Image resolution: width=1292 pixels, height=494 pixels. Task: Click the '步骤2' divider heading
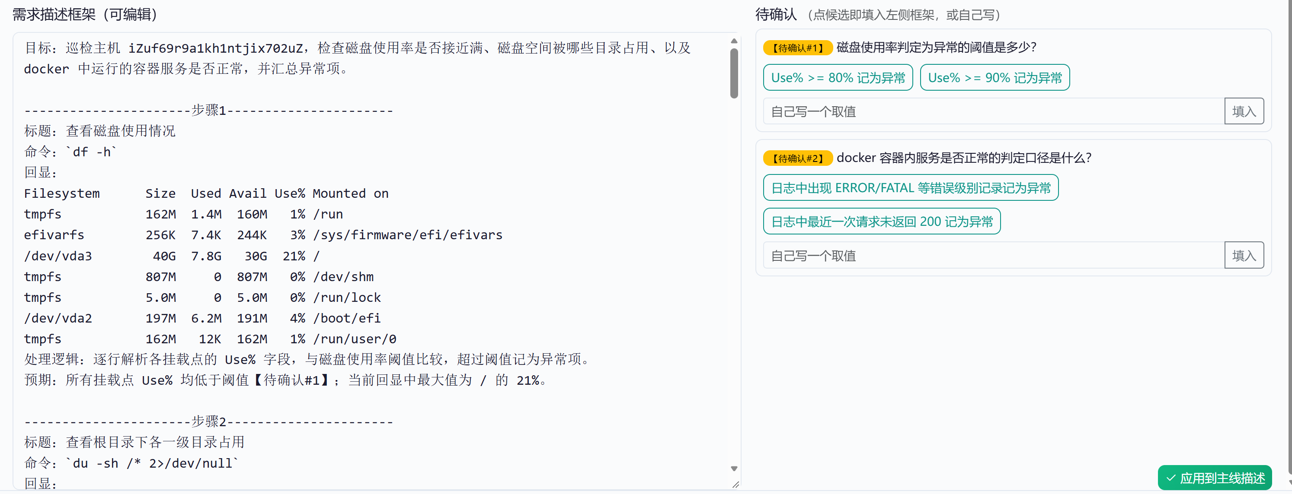pos(209,421)
